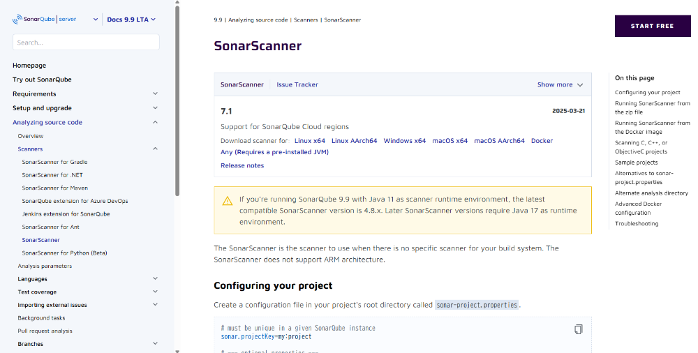Select the SonarScanner sidebar item

[41, 240]
